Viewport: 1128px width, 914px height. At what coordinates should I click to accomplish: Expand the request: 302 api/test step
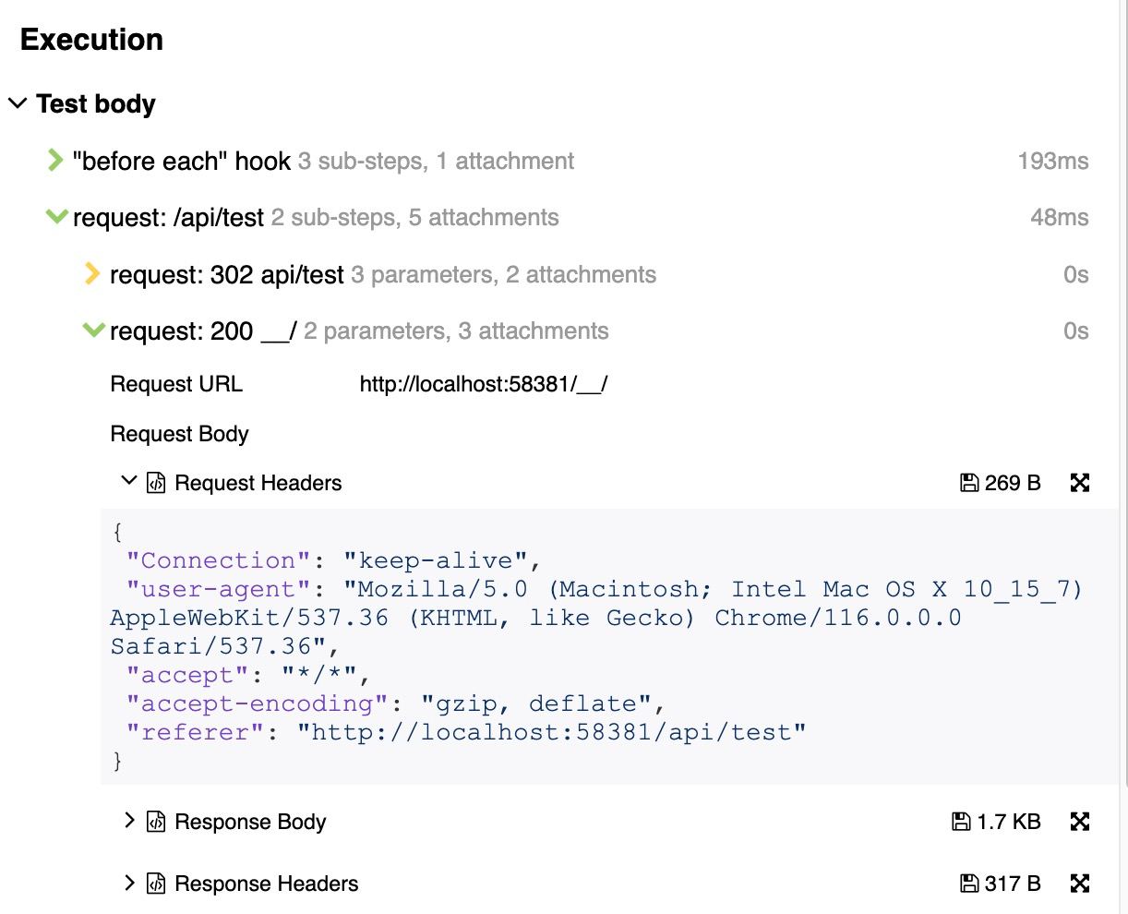tap(91, 274)
